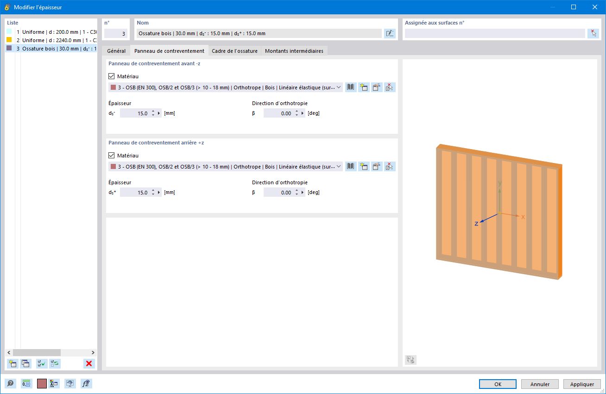Click the edit name icon beside Nom field
This screenshot has height=394, width=606.
pyautogui.click(x=390, y=33)
